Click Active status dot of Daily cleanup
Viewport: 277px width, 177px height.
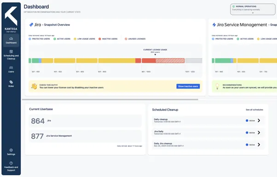point(247,121)
